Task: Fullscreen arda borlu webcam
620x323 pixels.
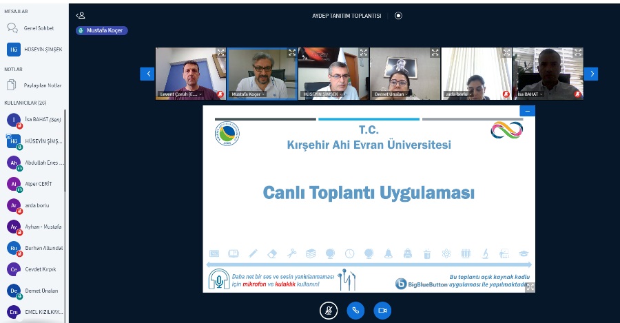Action: tap(506, 52)
